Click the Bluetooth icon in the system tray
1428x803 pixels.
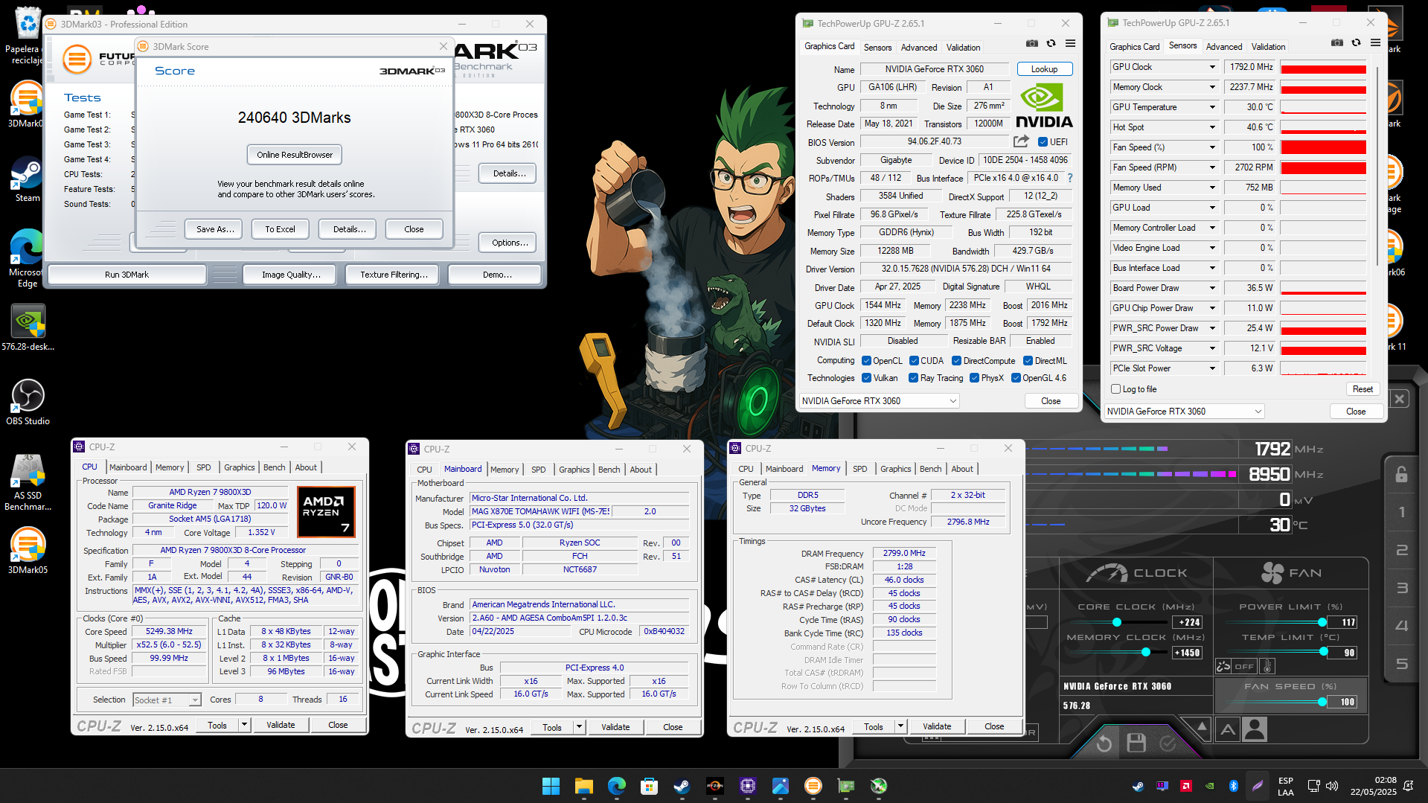1233,786
